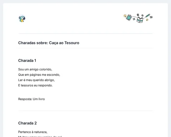171x137 pixels.
Task: Click the line 'Pertenço à natureza,'
Action: pos(33,132)
